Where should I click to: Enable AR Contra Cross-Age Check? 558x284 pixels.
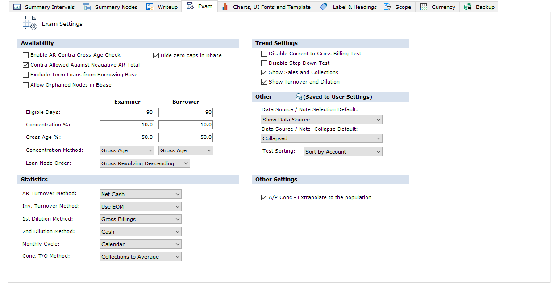tap(25, 55)
